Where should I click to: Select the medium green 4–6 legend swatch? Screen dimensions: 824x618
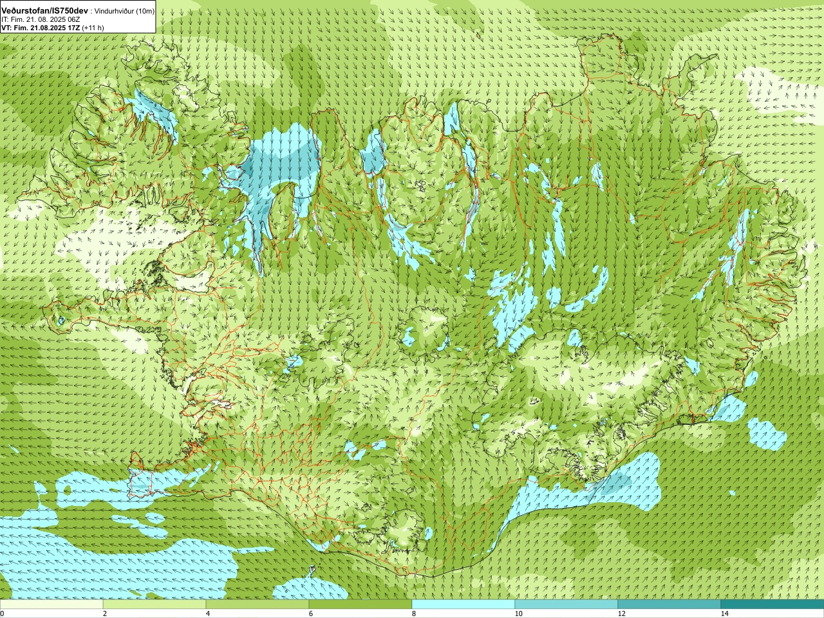(257, 604)
